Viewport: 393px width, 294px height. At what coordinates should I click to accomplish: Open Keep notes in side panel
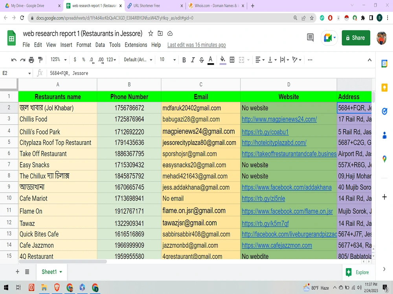[x=384, y=87]
